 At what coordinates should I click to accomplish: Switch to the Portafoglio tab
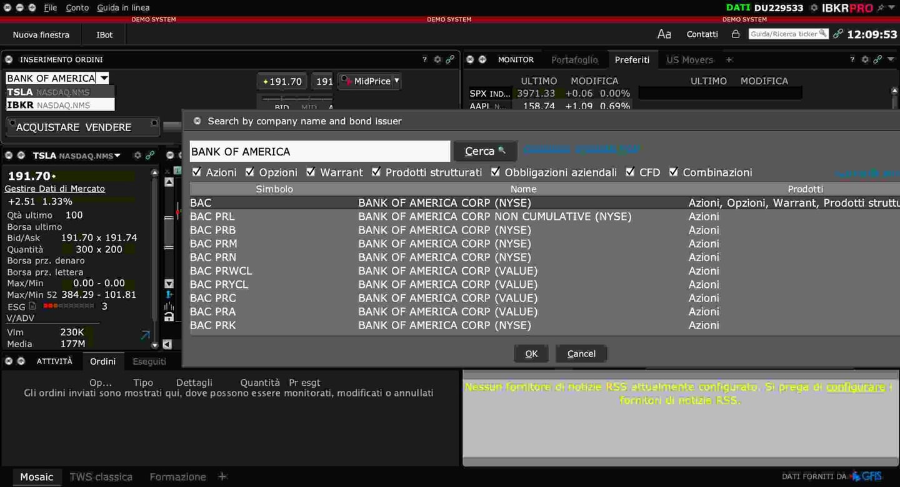(x=574, y=59)
